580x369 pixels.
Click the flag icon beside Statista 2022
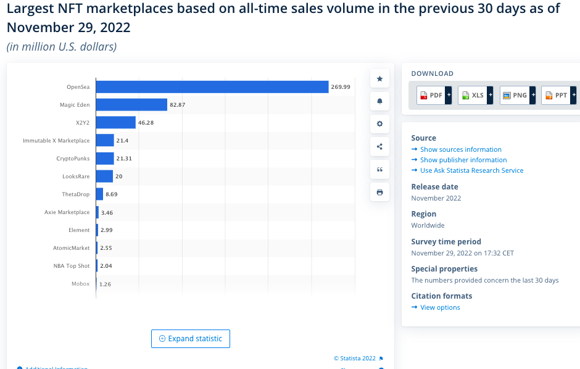pyautogui.click(x=381, y=359)
